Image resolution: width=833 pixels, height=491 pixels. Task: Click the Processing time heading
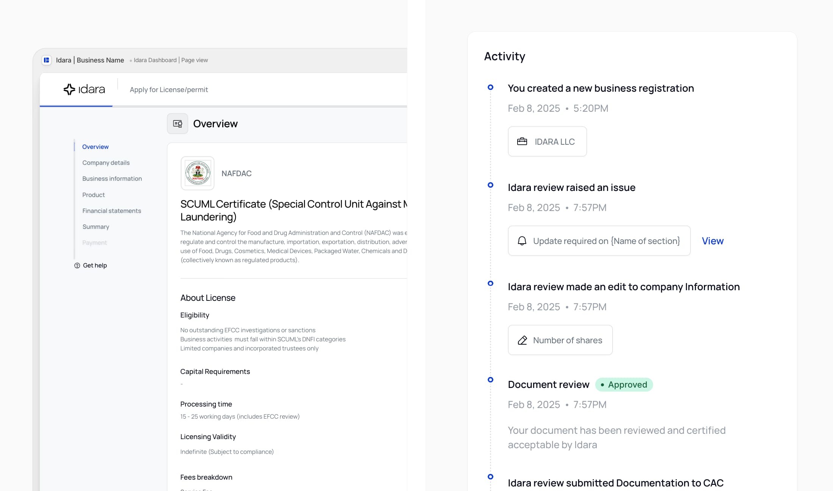pyautogui.click(x=206, y=404)
